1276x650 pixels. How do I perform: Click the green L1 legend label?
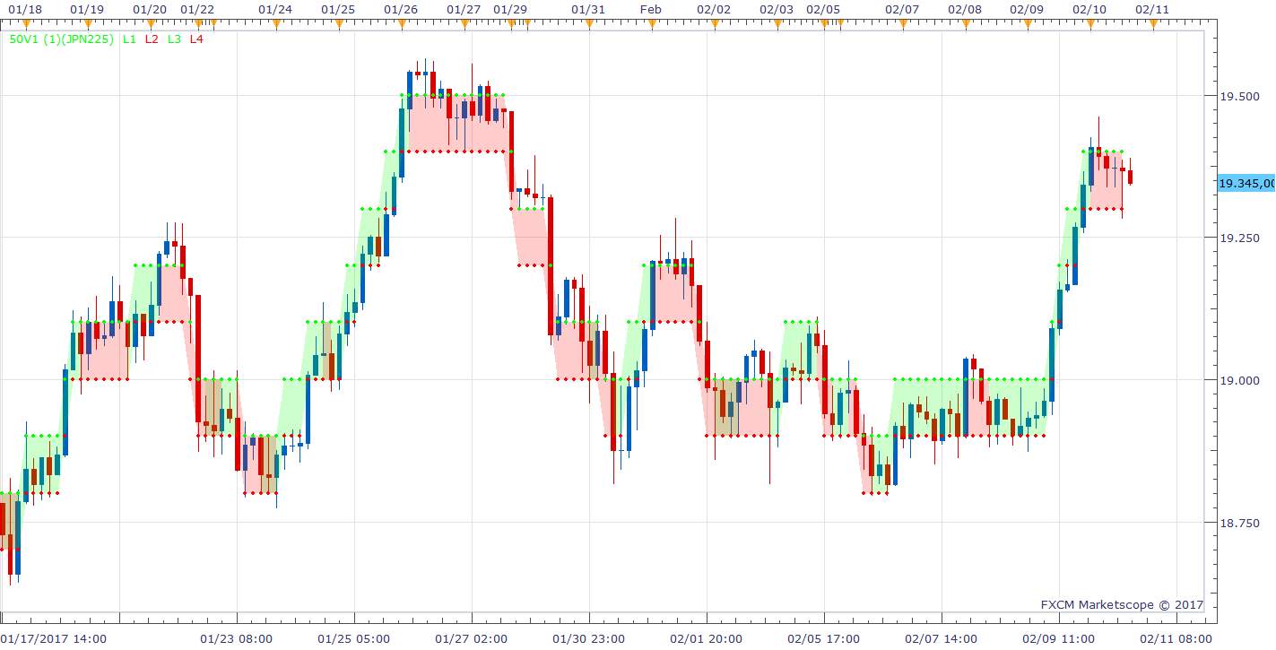pyautogui.click(x=130, y=40)
